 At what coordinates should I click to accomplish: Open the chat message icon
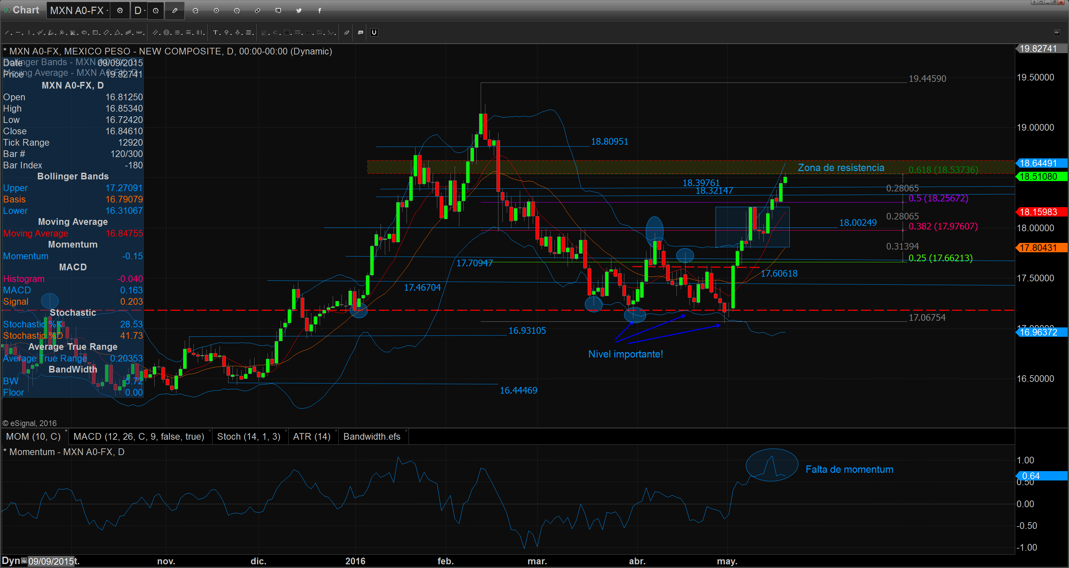click(279, 10)
